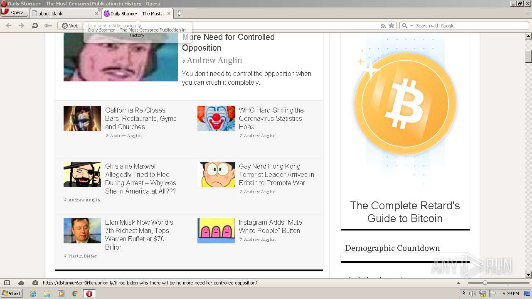Toggle the side panel from status bar
Screen dimensions: 532x299
[x=7, y=283]
